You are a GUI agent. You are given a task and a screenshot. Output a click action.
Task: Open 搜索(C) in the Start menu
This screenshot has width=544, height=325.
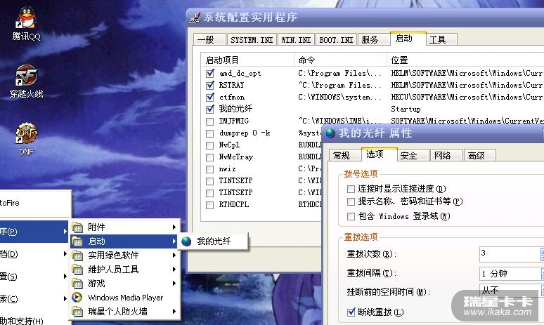34,298
